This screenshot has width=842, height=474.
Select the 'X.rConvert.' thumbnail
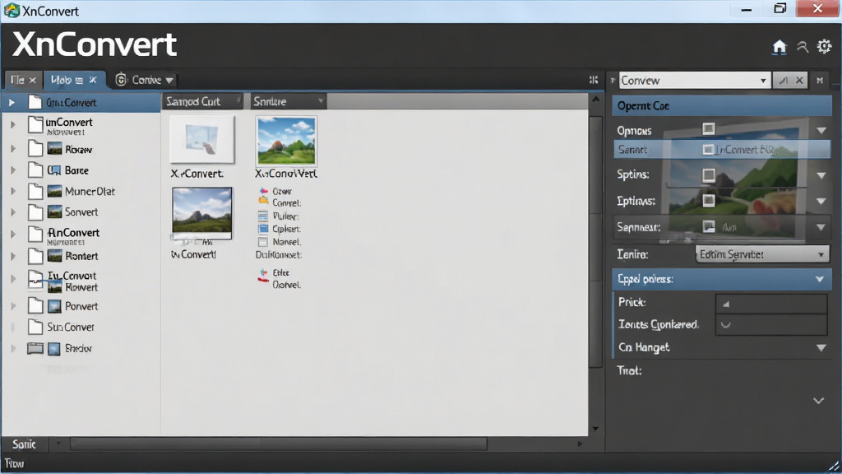[x=202, y=139]
